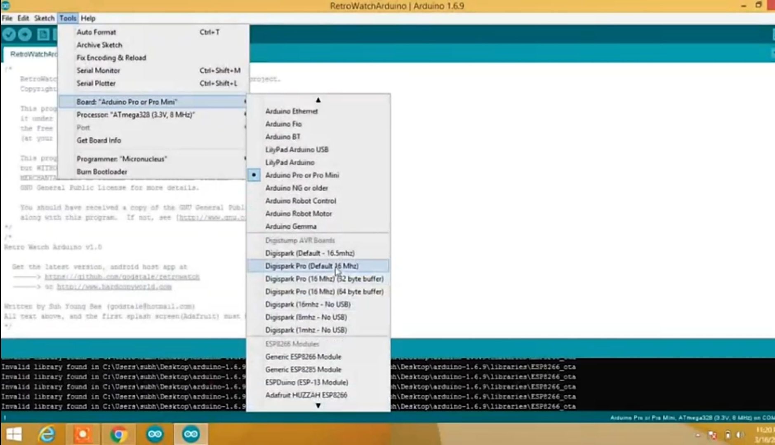Open the File menu
The image size is (775, 445).
7,18
